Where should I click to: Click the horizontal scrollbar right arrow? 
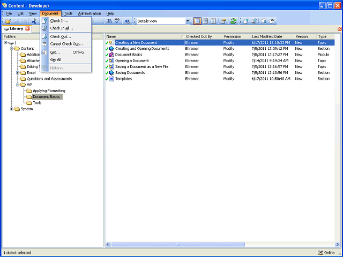point(337,244)
